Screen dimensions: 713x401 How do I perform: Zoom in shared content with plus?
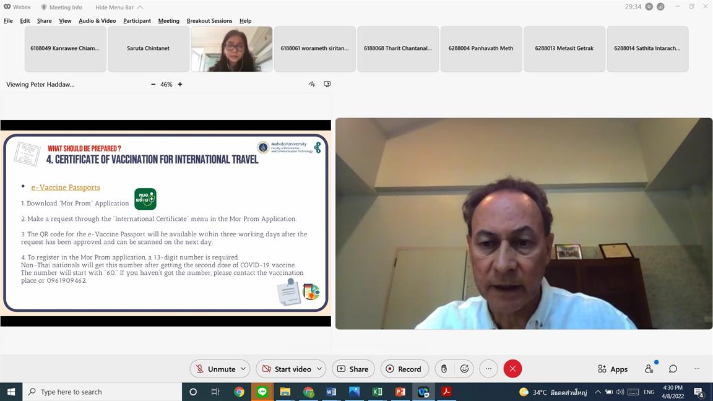click(x=180, y=84)
